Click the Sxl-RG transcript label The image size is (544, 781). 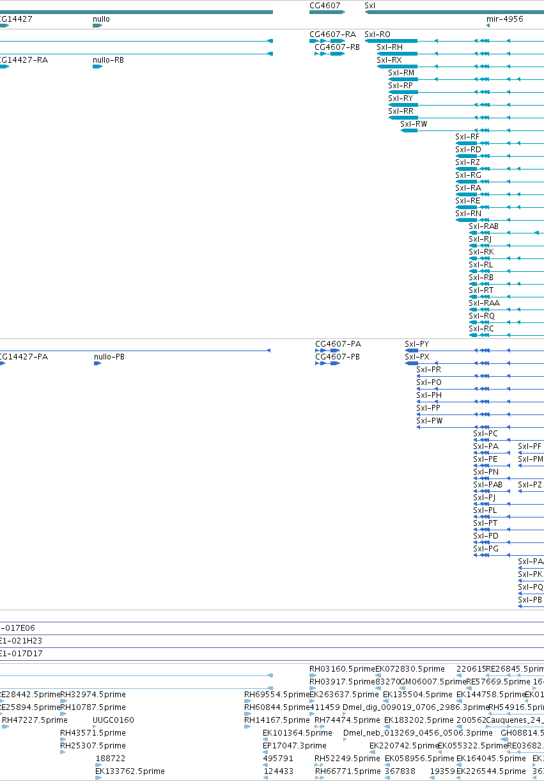(469, 175)
